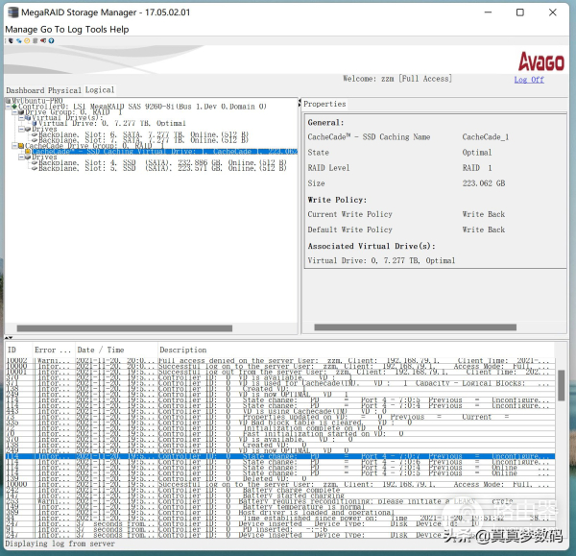Viewport: 576px width, 556px height.
Task: Click the Backplane Slot 6 drive icon
Action: 35,134
